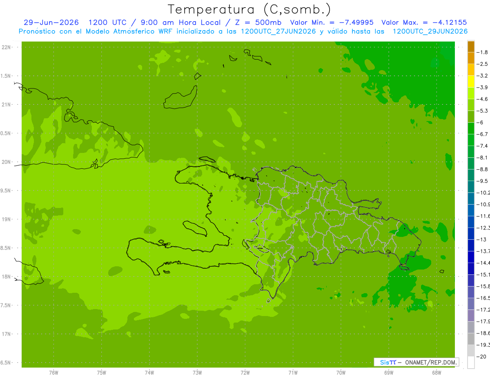This screenshot has width=490, height=378.
Task: Click the '-18.6' colorbar value
Action: (x=483, y=333)
